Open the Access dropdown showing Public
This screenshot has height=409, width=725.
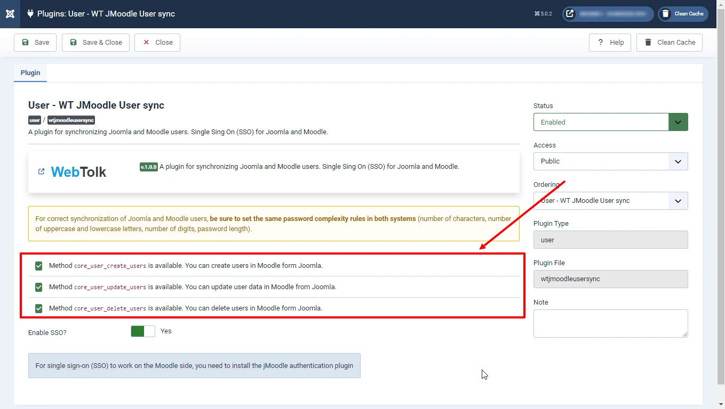(611, 161)
